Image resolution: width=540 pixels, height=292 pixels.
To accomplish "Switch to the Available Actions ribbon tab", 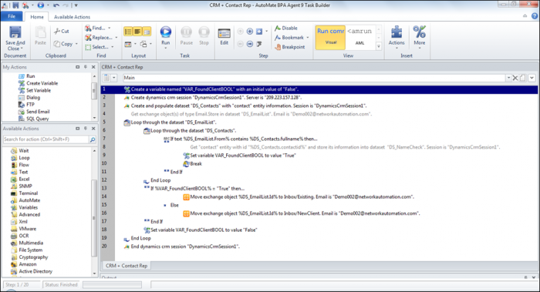I will click(72, 17).
